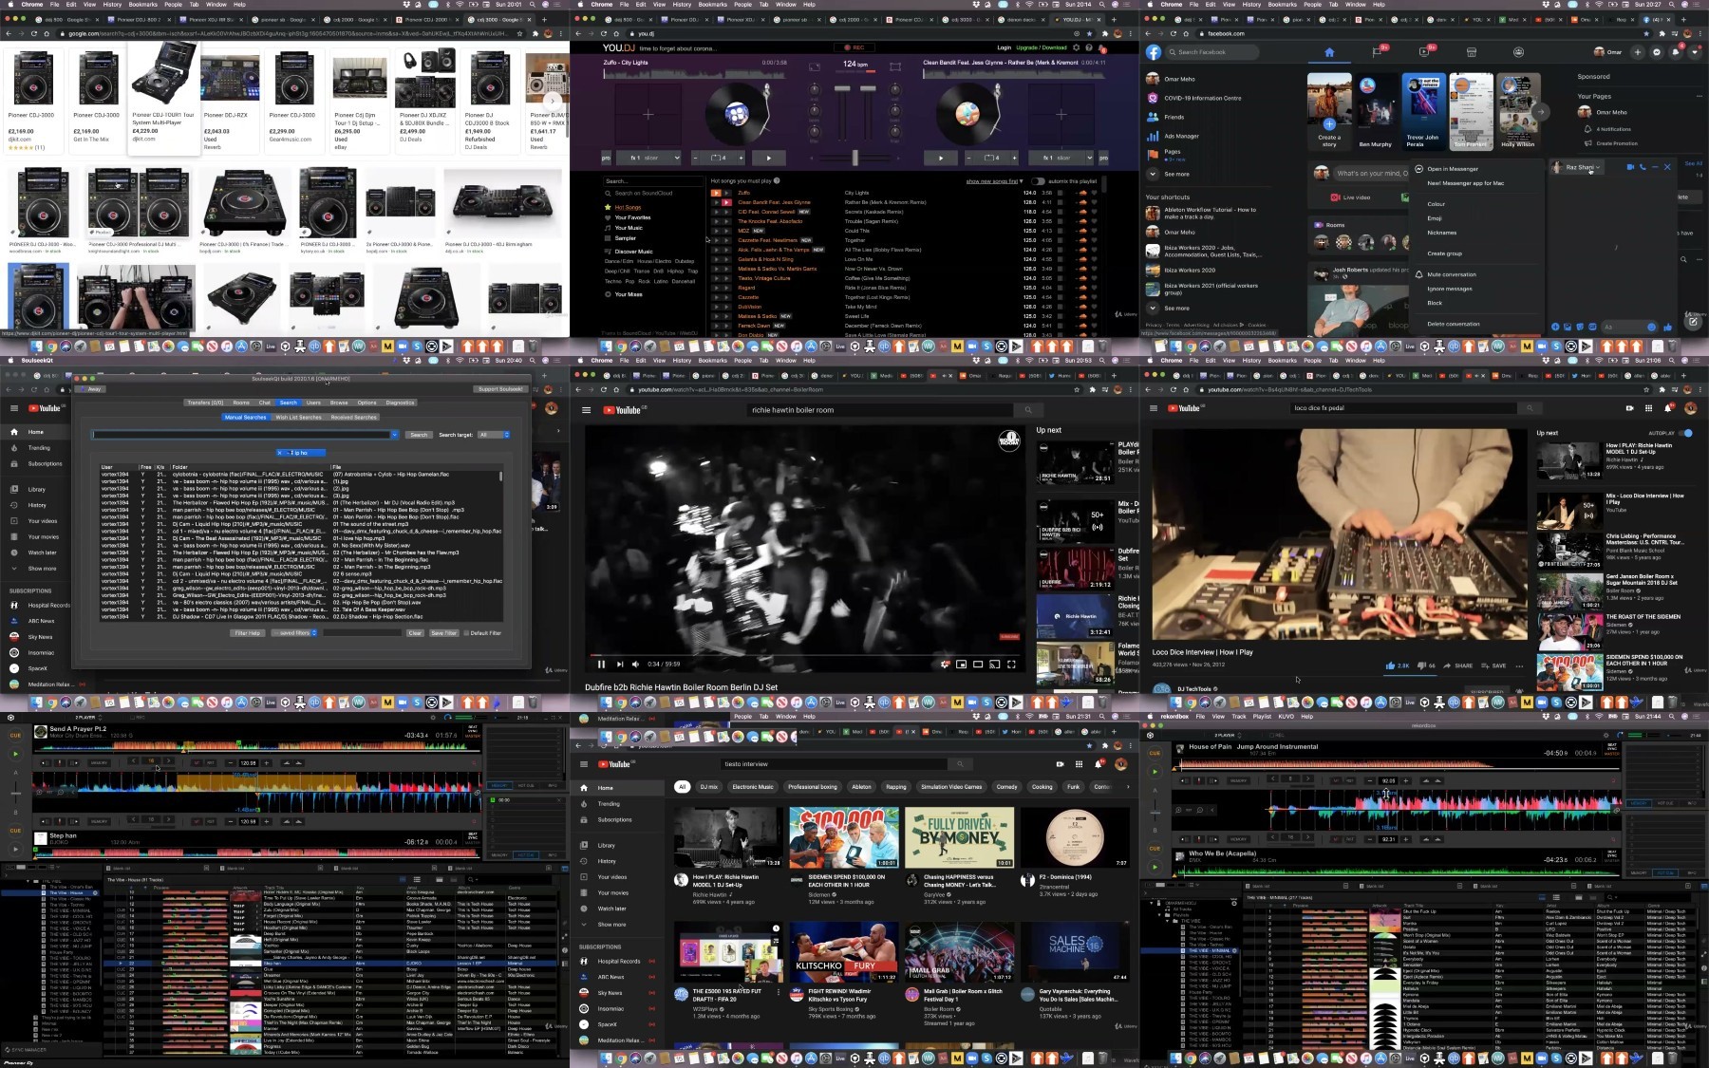Viewport: 1709px width, 1068px height.
Task: Click Facebook Watch video icon in navigation
Action: (x=1424, y=52)
